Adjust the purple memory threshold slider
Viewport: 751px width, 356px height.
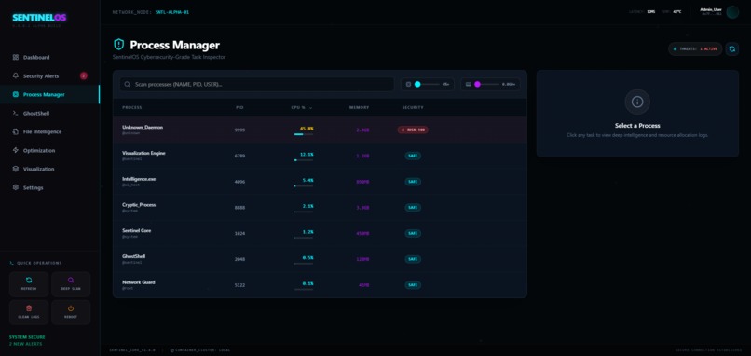click(487, 84)
